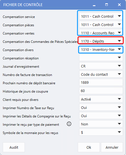
Task: Expand the Code du contact dropdown
Action: pos(101,74)
